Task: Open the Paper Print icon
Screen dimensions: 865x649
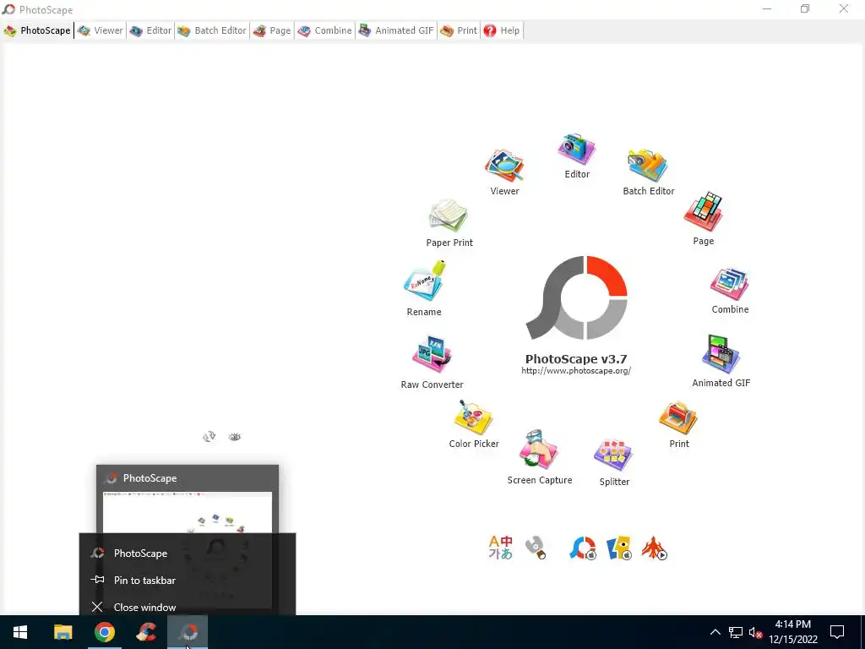Action: 449,215
